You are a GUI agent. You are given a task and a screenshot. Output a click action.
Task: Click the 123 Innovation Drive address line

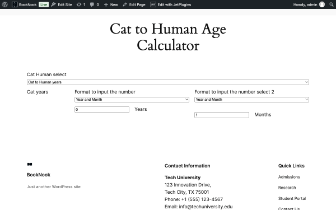(188, 185)
